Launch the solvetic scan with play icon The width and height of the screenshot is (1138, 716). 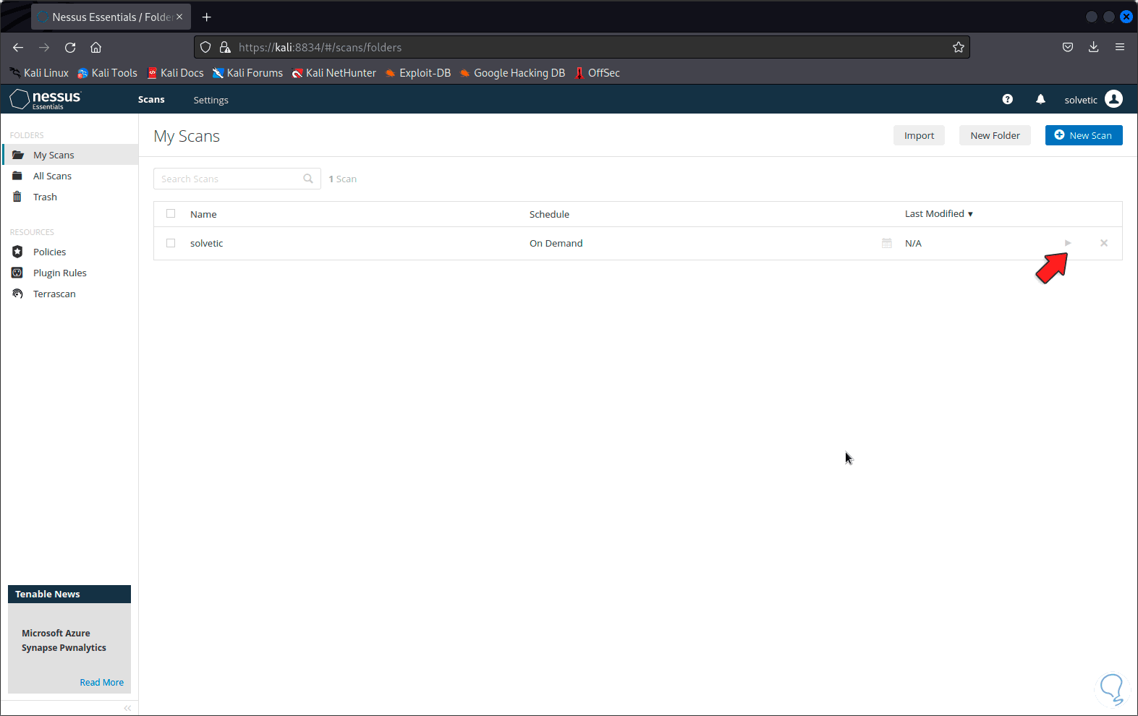point(1067,243)
